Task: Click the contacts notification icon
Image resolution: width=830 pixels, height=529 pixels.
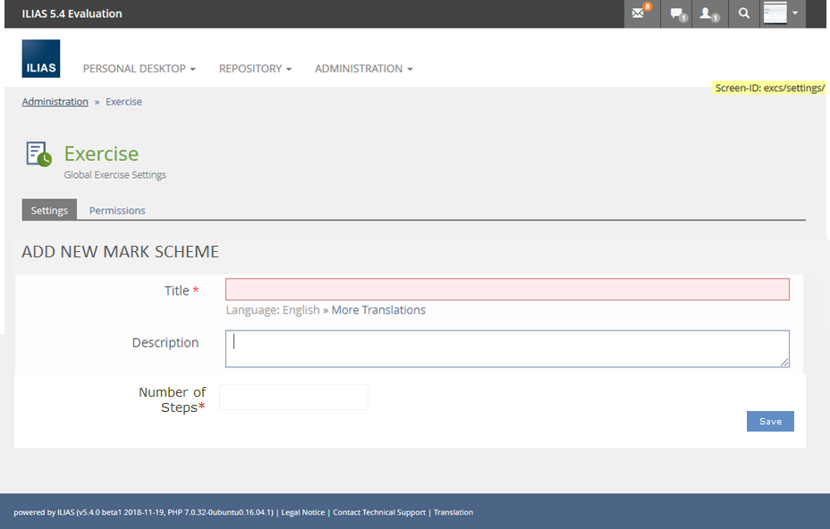Action: pyautogui.click(x=708, y=13)
